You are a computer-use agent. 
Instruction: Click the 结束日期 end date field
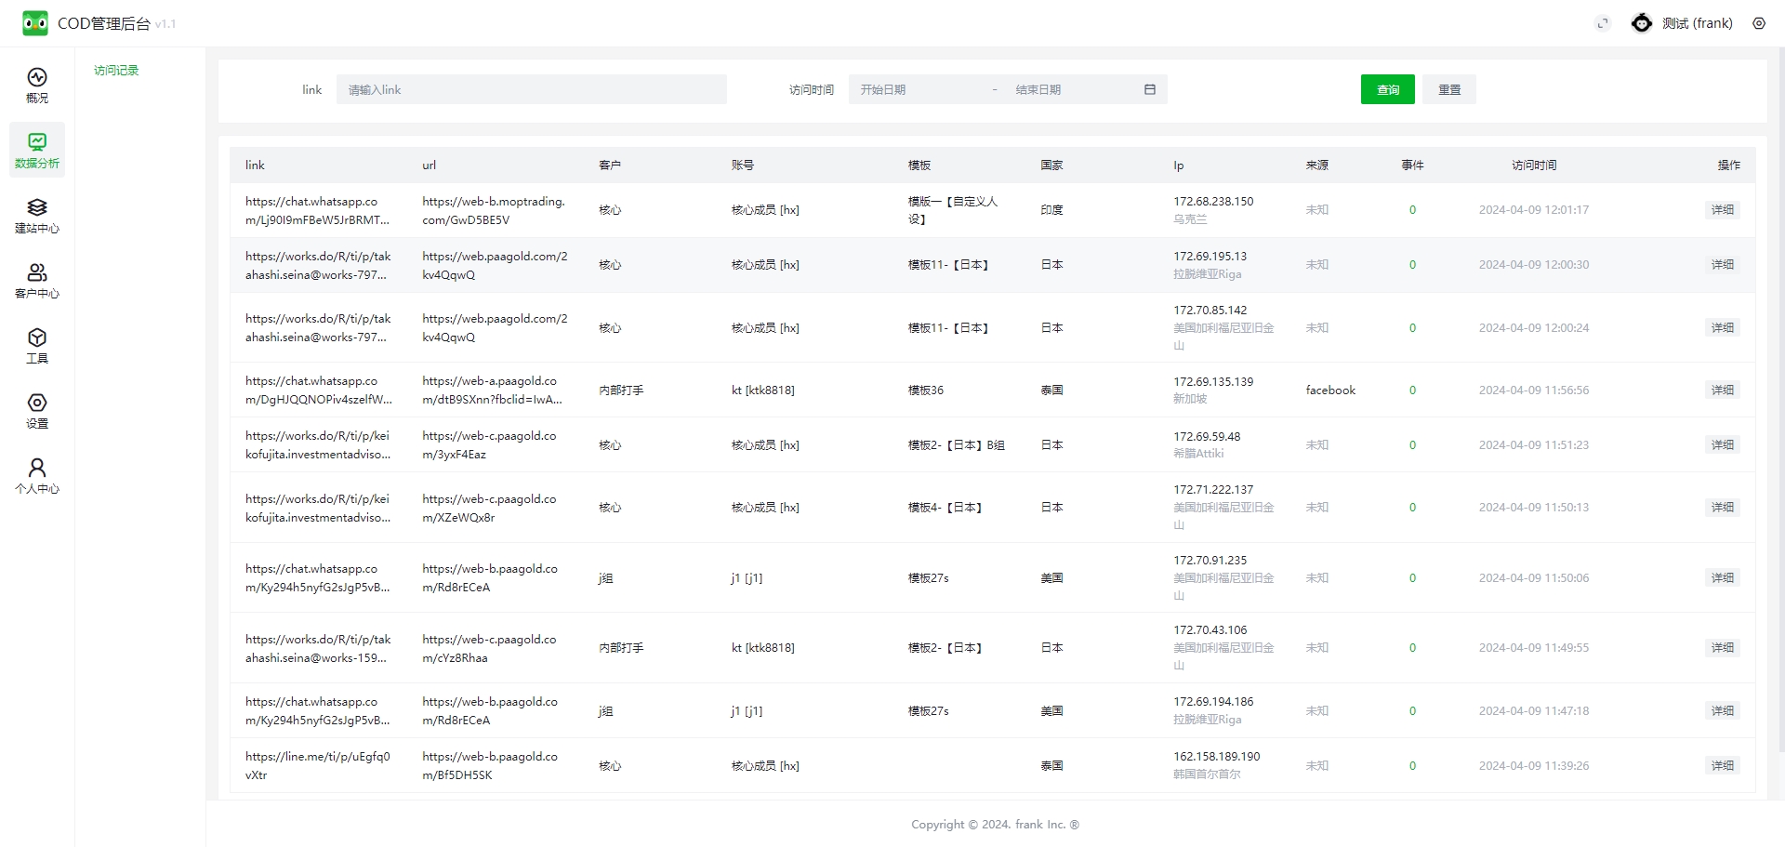click(1069, 89)
